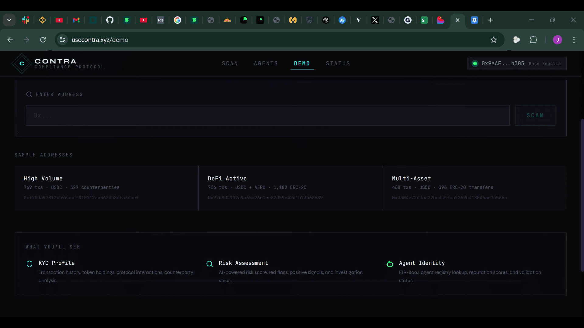
Task: Click the Agent Identity robot icon
Action: coord(390,264)
